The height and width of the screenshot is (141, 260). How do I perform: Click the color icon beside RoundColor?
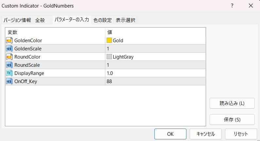(x=9, y=57)
